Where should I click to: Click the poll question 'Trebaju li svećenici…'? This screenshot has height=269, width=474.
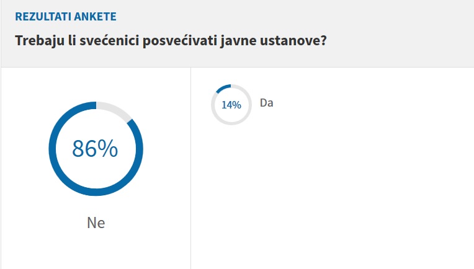(171, 42)
